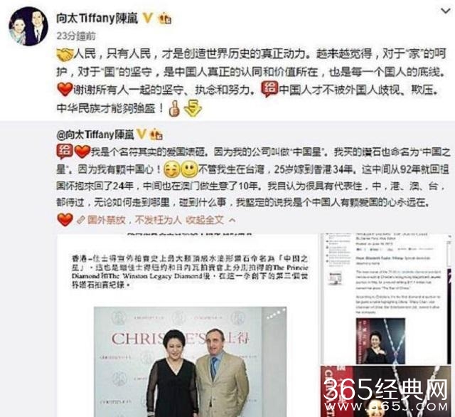Image resolution: width=455 pixels, height=417 pixels.
Task: Click the collapse chevron after 收起全文
Action: 232,221
